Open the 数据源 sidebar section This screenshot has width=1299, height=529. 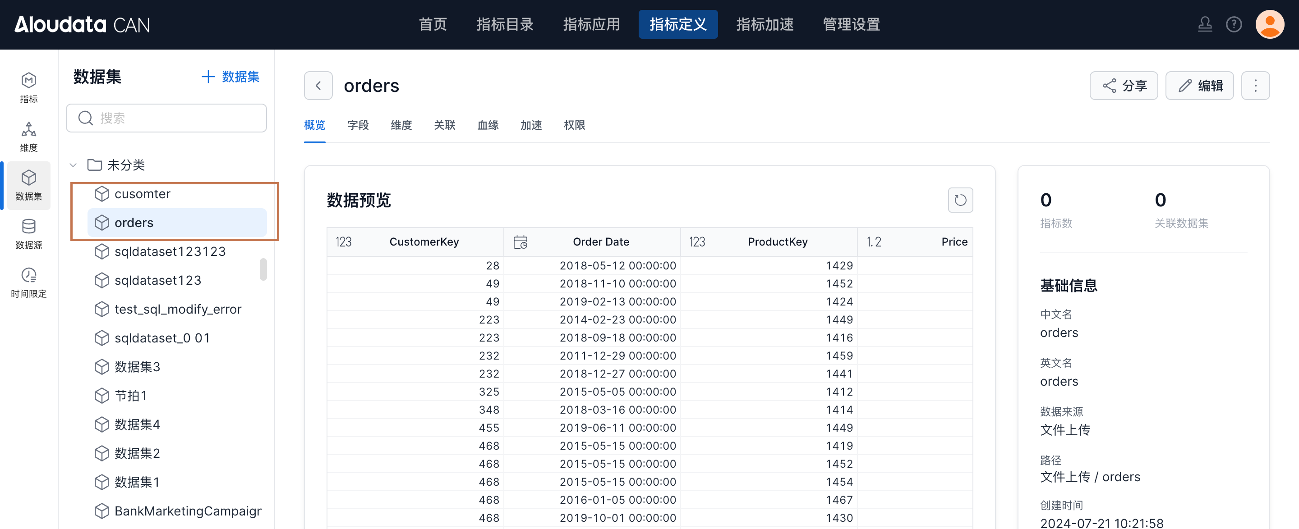point(29,234)
